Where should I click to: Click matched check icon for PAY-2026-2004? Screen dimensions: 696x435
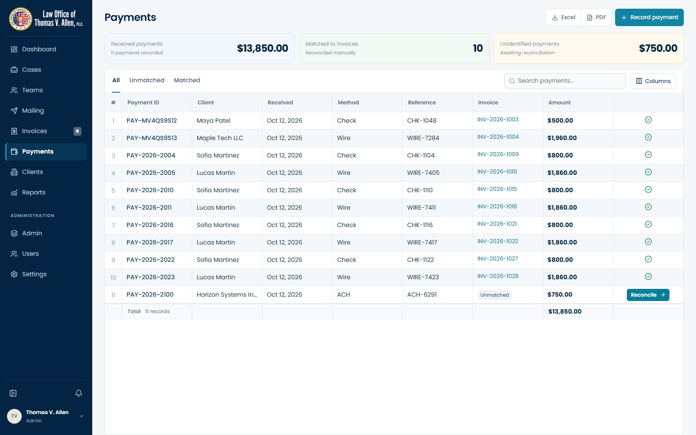point(648,155)
